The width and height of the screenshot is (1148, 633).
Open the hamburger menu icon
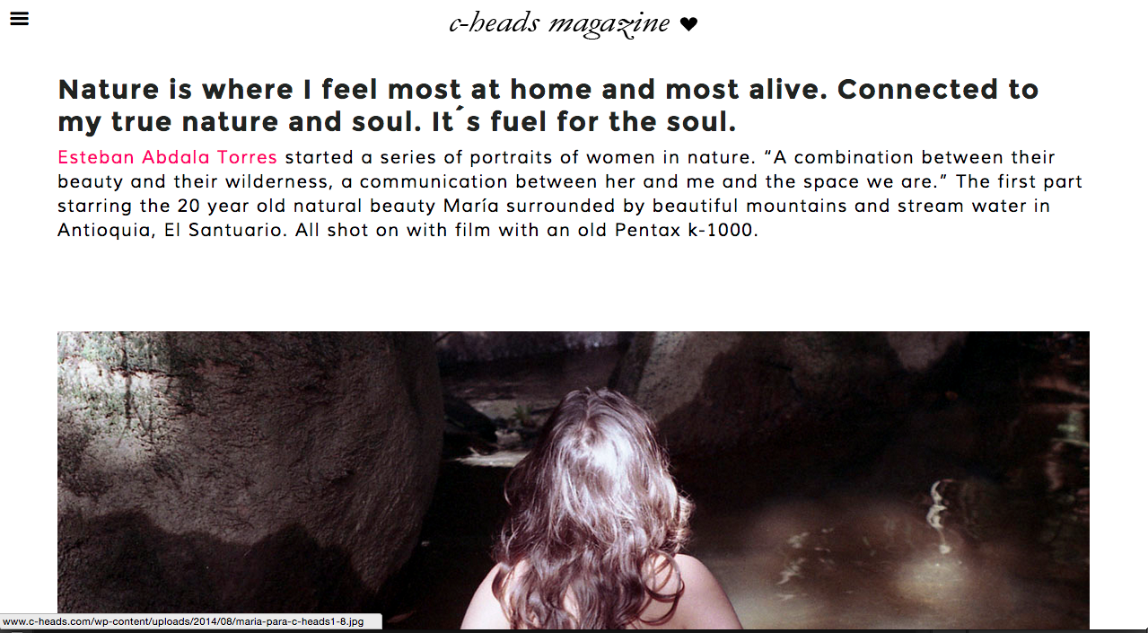coord(19,18)
